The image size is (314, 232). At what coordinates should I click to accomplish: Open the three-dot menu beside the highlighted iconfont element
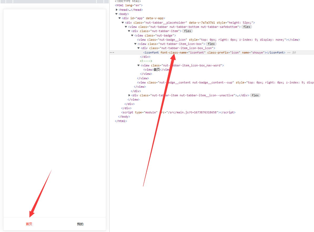112,52
